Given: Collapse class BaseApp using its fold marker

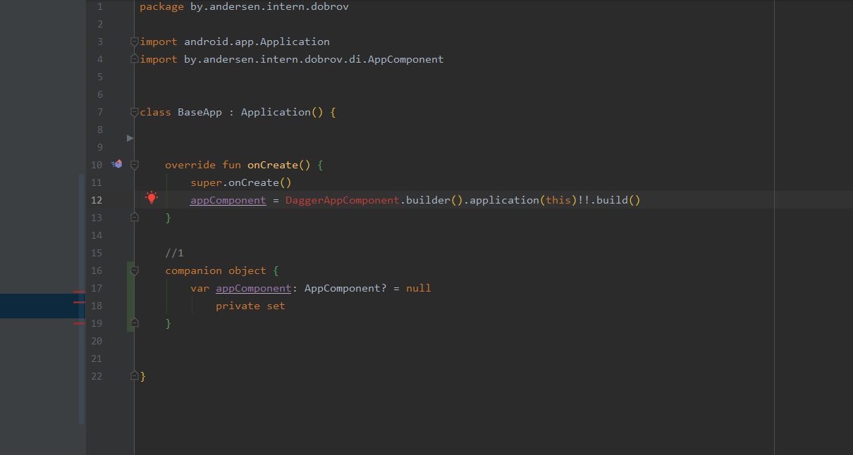Looking at the screenshot, I should pos(134,113).
